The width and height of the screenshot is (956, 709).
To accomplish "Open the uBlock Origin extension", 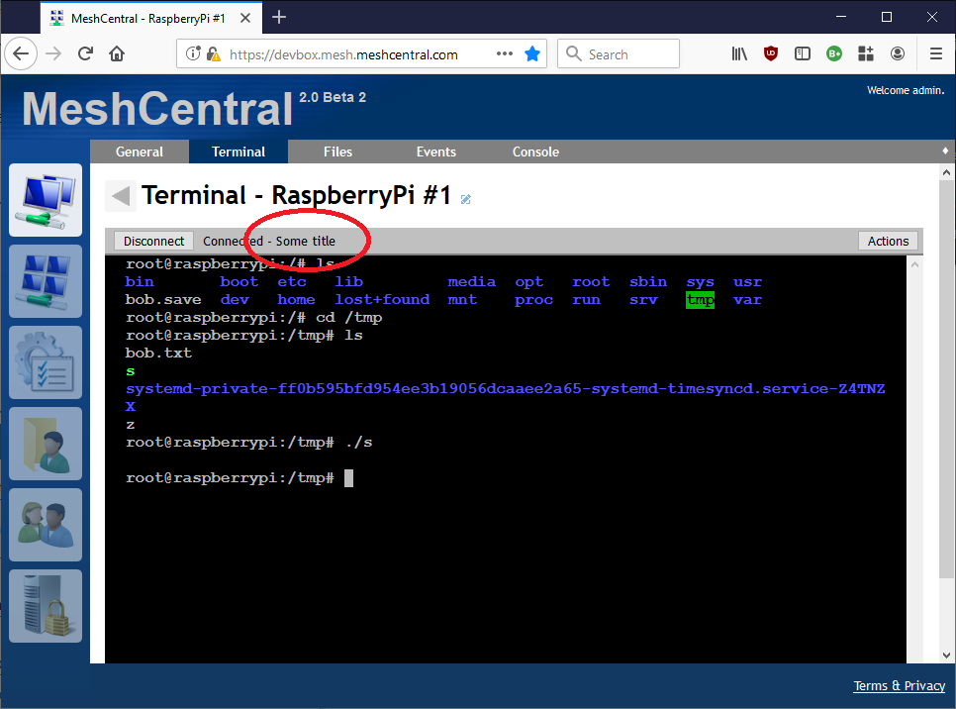I will (771, 53).
